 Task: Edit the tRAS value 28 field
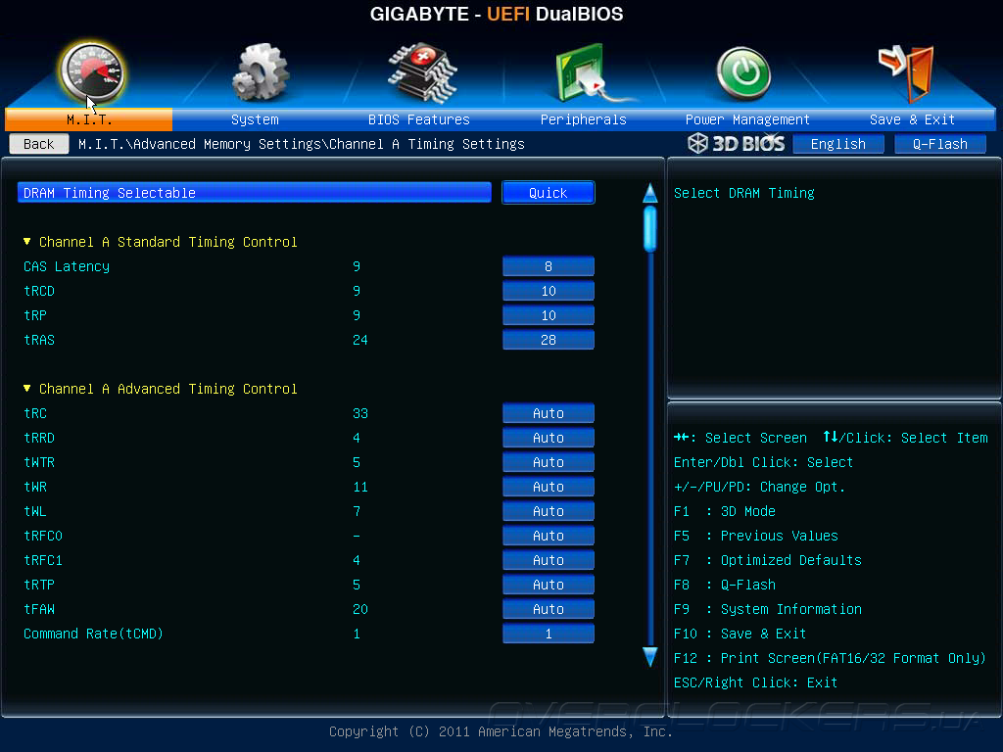(549, 340)
